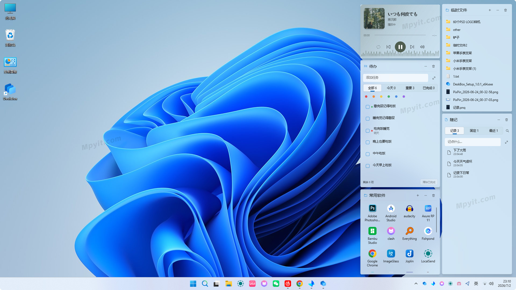Search notes with the magnifier in 随记
Screen dimensions: 516x290
(507, 131)
